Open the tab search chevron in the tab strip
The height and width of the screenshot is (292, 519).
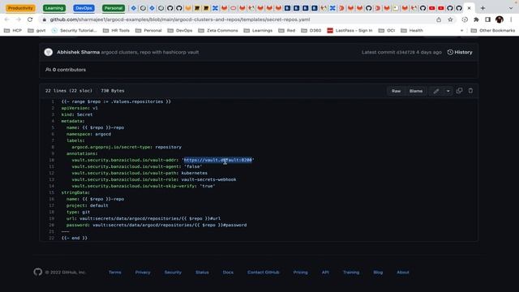511,8
